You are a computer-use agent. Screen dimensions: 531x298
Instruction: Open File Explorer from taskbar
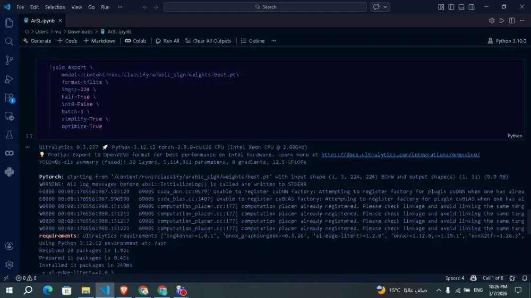85,290
